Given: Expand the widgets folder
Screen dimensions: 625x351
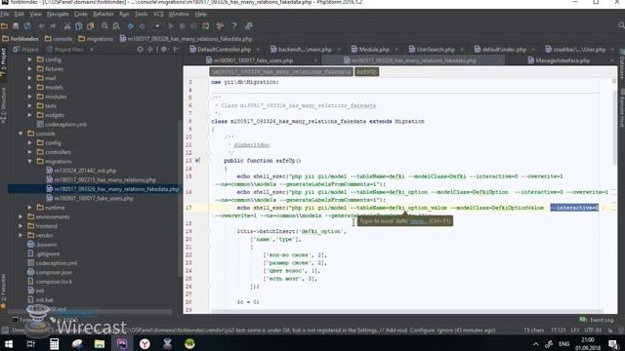Looking at the screenshot, I should pyautogui.click(x=30, y=115).
